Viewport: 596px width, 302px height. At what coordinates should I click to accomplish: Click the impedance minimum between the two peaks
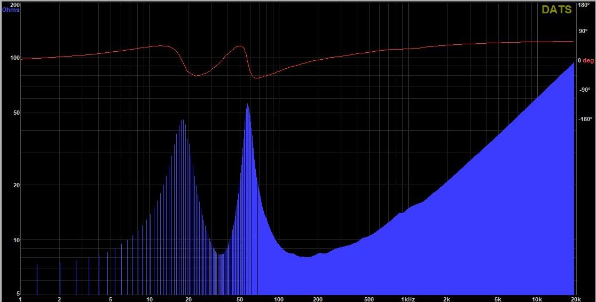pos(219,254)
